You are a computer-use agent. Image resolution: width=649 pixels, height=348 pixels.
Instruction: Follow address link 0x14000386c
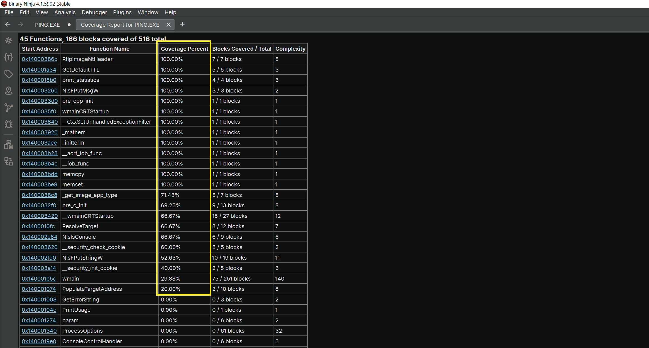point(40,59)
